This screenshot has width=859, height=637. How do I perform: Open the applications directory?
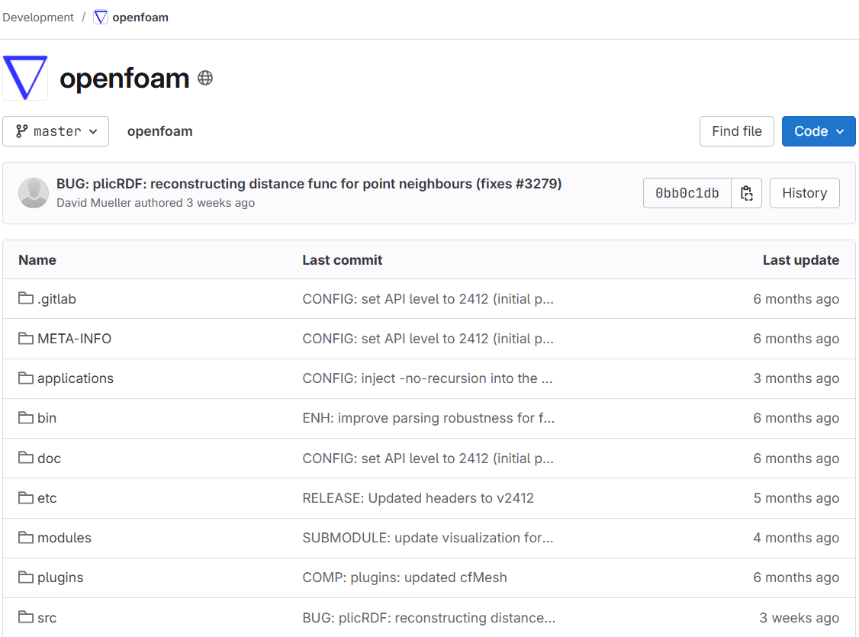coord(75,378)
